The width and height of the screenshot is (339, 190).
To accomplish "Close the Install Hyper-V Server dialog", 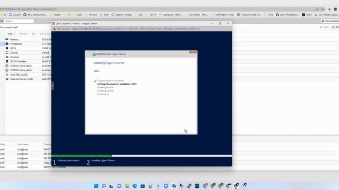I will (x=193, y=52).
